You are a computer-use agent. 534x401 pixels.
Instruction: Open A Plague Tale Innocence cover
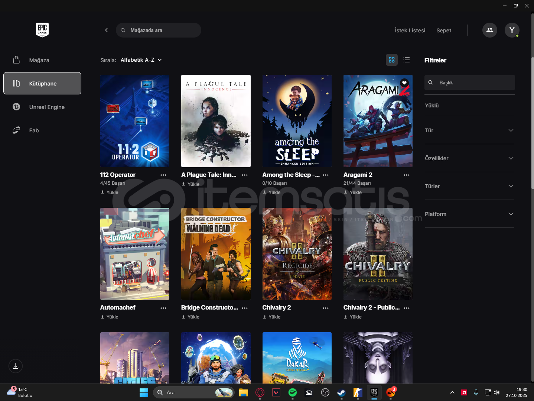pos(216,121)
